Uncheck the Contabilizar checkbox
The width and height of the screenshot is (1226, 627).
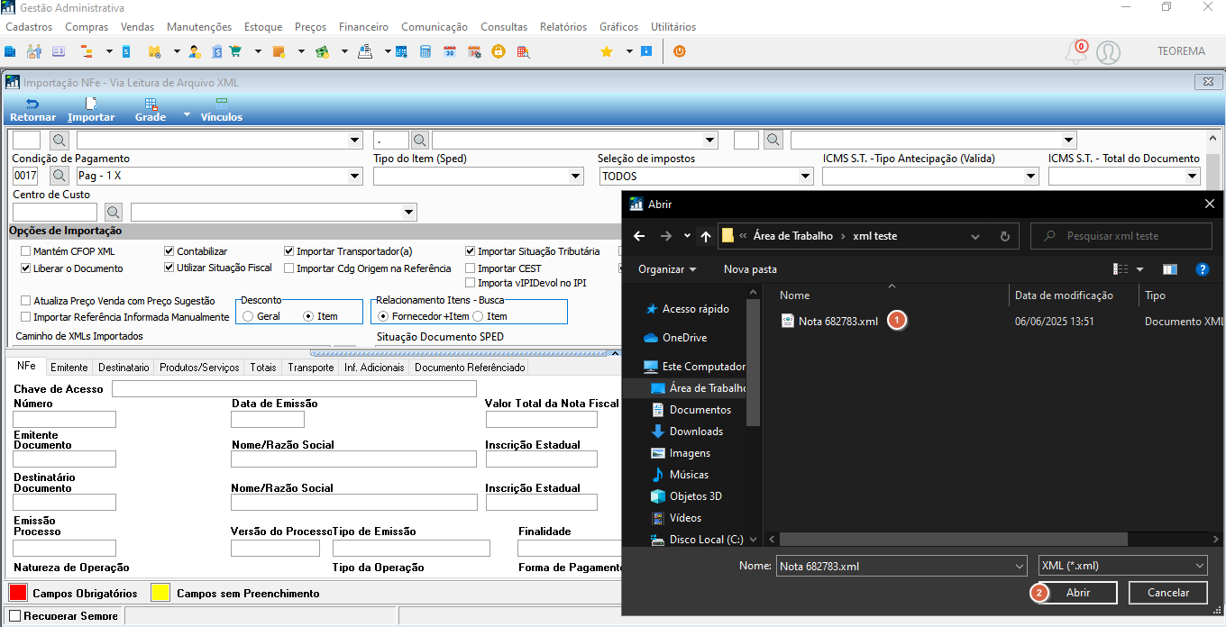(x=169, y=251)
